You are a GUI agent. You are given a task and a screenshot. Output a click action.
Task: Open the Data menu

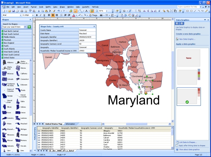(55, 7)
